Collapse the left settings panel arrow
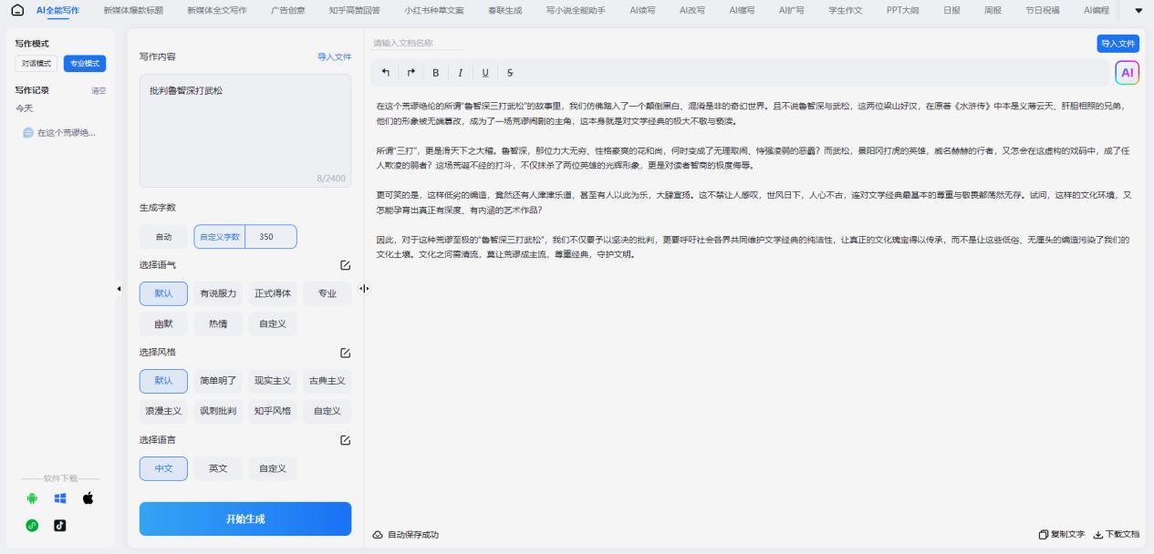 tap(119, 287)
